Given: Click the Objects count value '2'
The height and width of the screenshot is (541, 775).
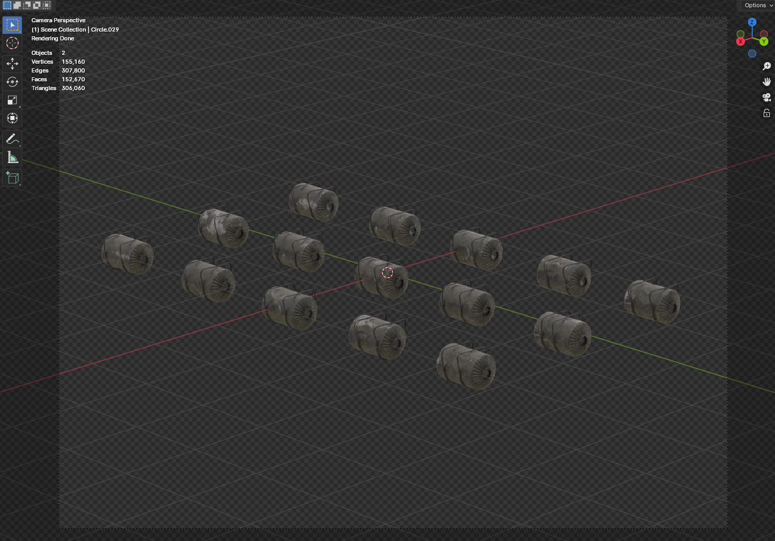Looking at the screenshot, I should [x=63, y=53].
